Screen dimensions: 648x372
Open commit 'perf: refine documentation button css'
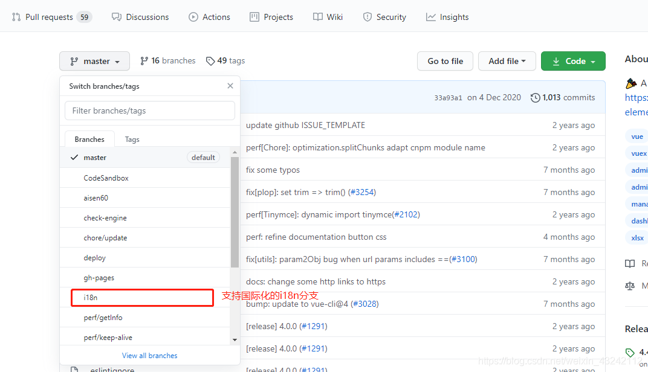click(x=316, y=237)
